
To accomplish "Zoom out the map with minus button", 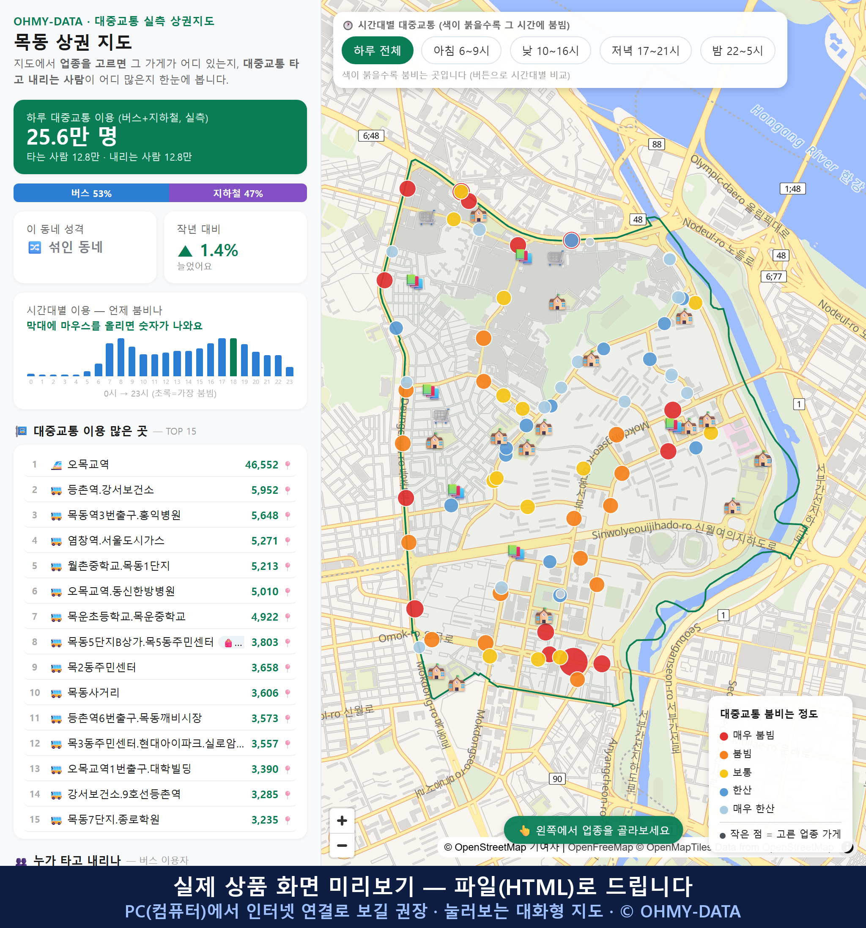I will tap(342, 846).
